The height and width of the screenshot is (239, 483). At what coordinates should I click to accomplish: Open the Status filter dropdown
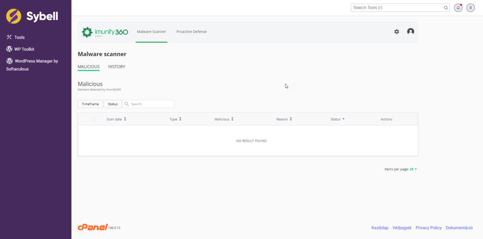(113, 104)
